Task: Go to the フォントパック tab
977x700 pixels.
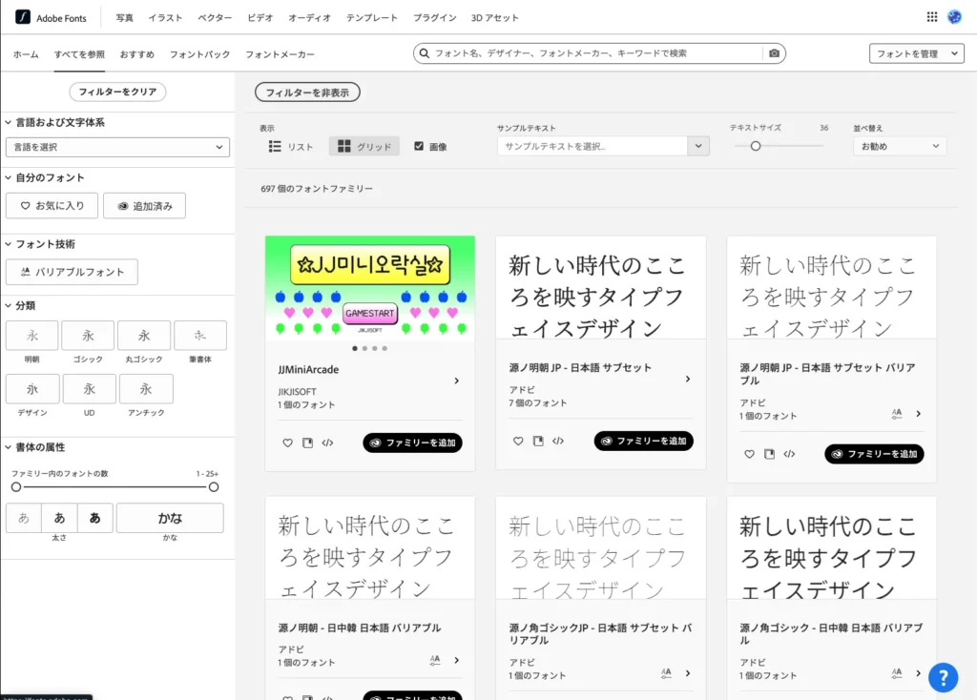Action: click(199, 54)
